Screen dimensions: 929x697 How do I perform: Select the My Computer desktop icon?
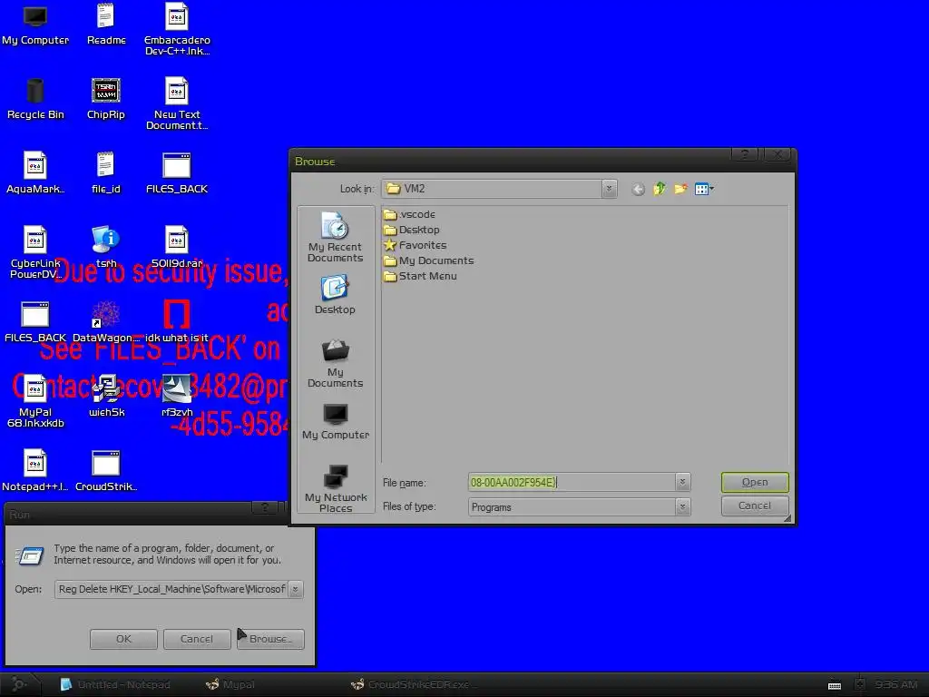(35, 25)
